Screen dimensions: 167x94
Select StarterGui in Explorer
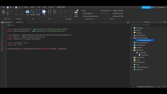tap(139, 48)
